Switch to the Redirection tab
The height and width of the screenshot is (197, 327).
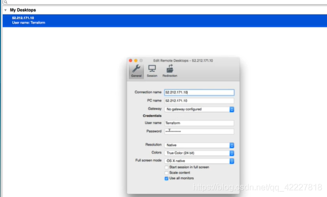[170, 71]
